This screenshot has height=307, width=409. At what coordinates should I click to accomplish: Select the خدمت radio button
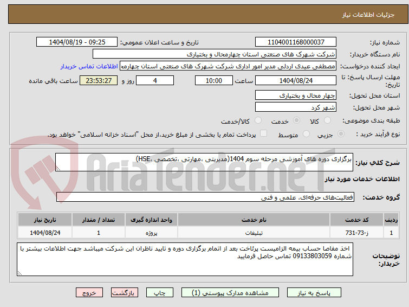point(296,120)
